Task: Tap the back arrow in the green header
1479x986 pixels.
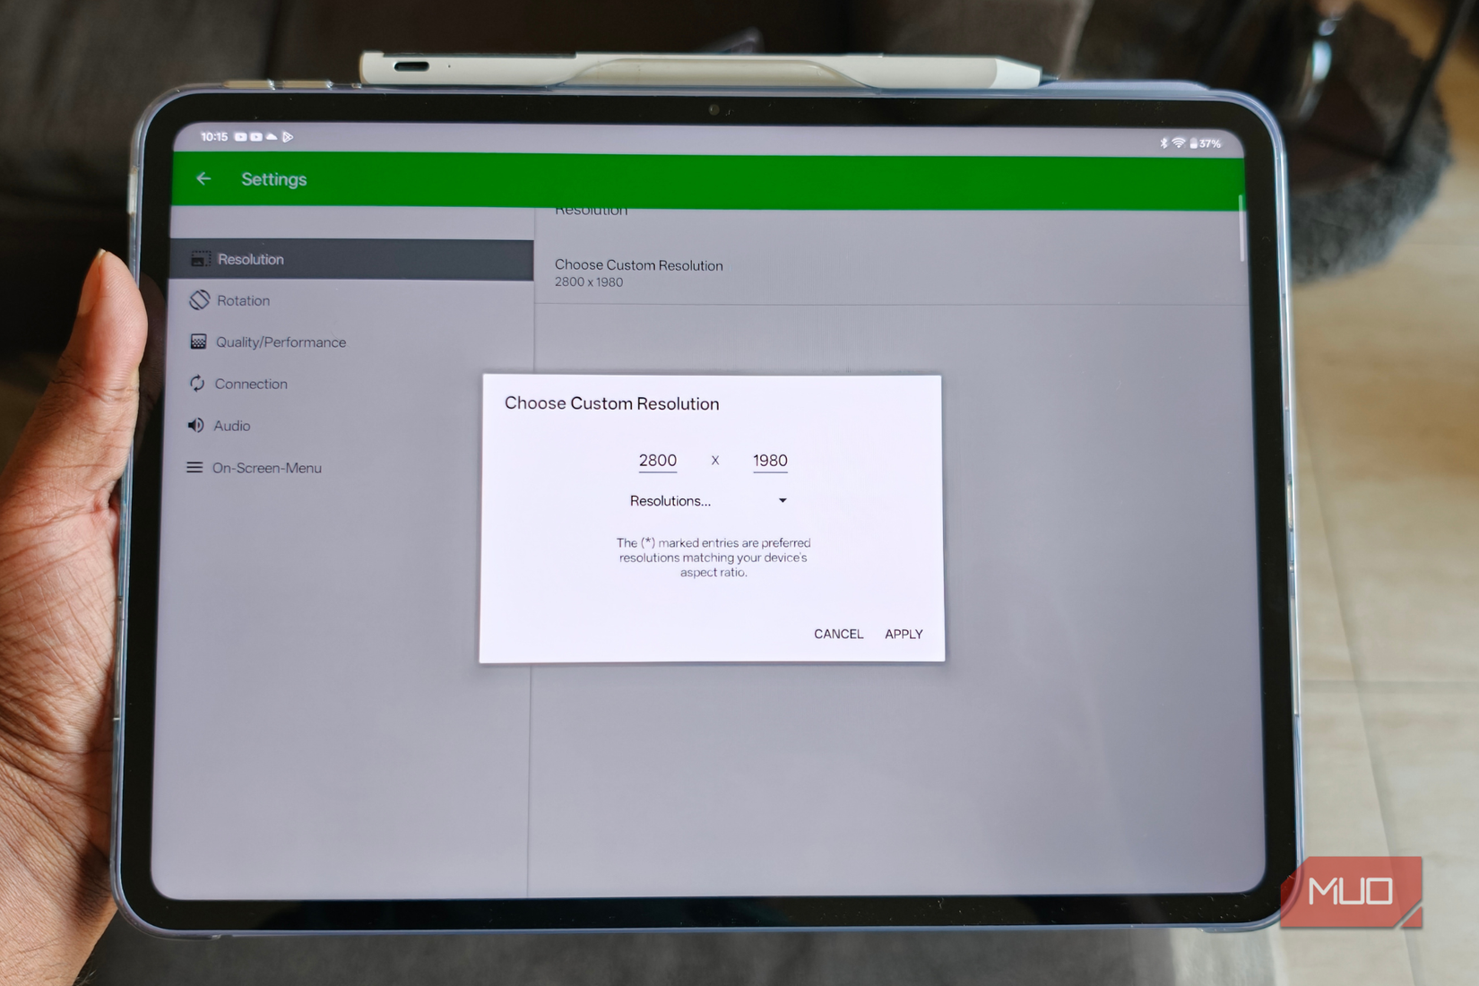Action: (203, 178)
